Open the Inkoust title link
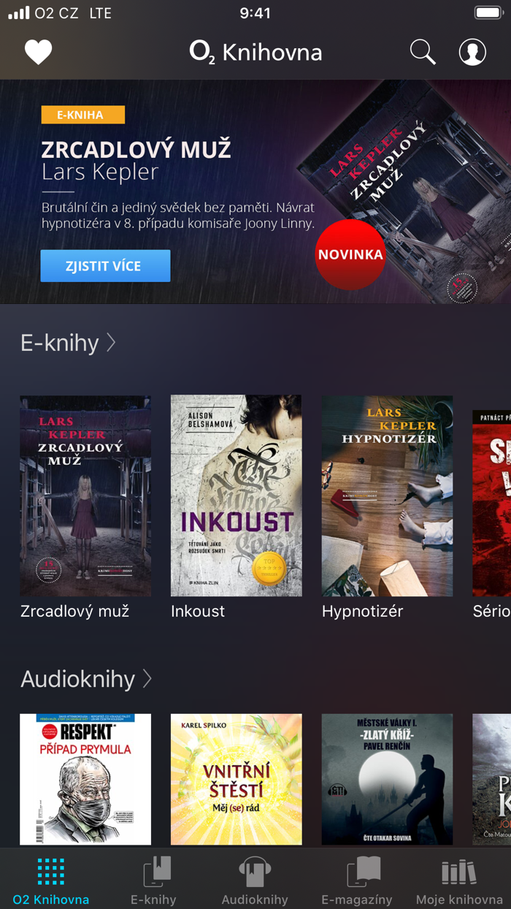511x909 pixels. click(198, 612)
